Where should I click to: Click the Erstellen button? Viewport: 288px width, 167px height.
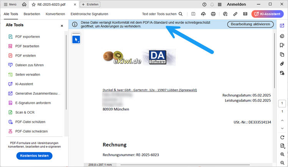tap(90, 4)
